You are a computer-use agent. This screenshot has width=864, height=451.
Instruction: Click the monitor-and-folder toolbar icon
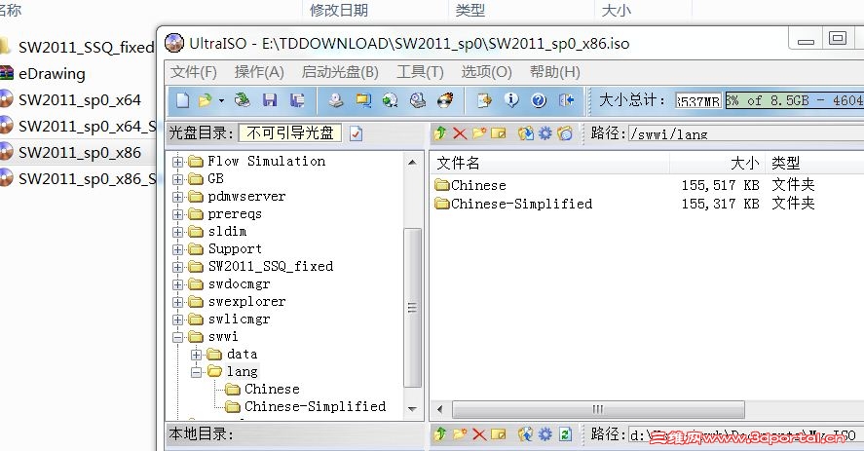tap(363, 100)
